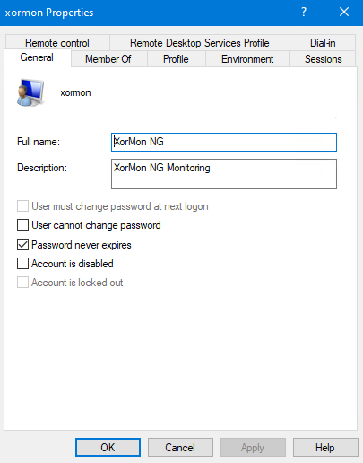Click the xormon user account icon

click(x=30, y=92)
